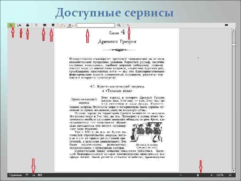Open the underline tool dropdown arrow

coord(73,26)
